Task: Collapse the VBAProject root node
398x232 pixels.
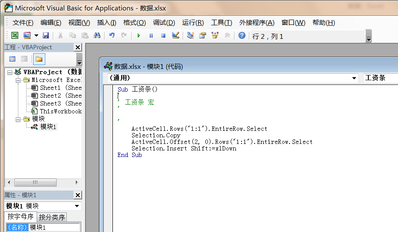Action: (10, 72)
